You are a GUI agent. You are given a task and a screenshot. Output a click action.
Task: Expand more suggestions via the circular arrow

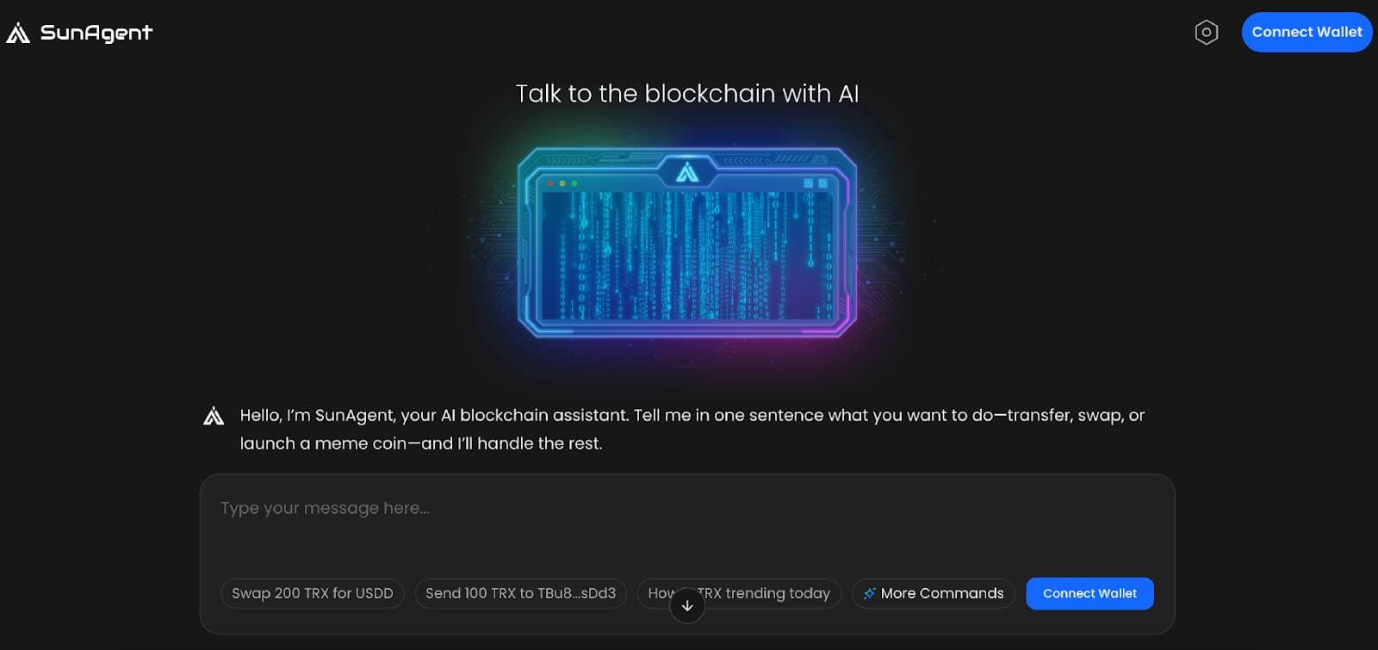pyautogui.click(x=686, y=605)
